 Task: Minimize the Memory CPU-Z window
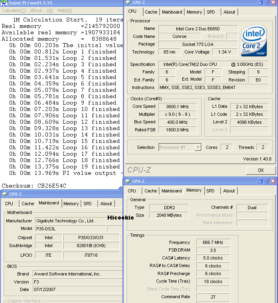tap(260, 181)
